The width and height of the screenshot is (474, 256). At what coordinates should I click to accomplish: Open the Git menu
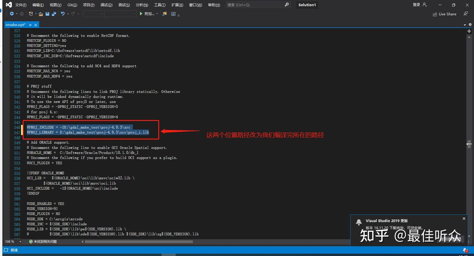tap(73, 5)
